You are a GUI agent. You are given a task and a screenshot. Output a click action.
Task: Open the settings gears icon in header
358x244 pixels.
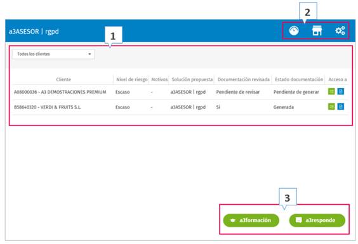[340, 30]
